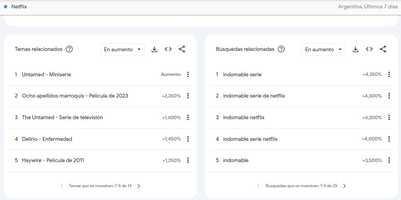
Task: Open more options for Delirio - Enfermedad
Action: point(188,139)
